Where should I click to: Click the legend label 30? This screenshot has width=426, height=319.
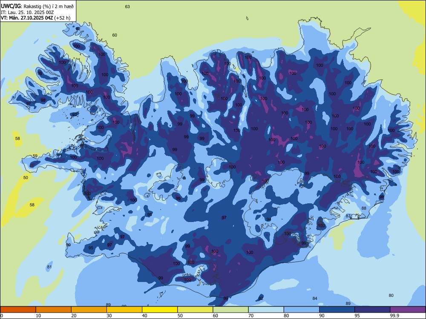[109, 316]
